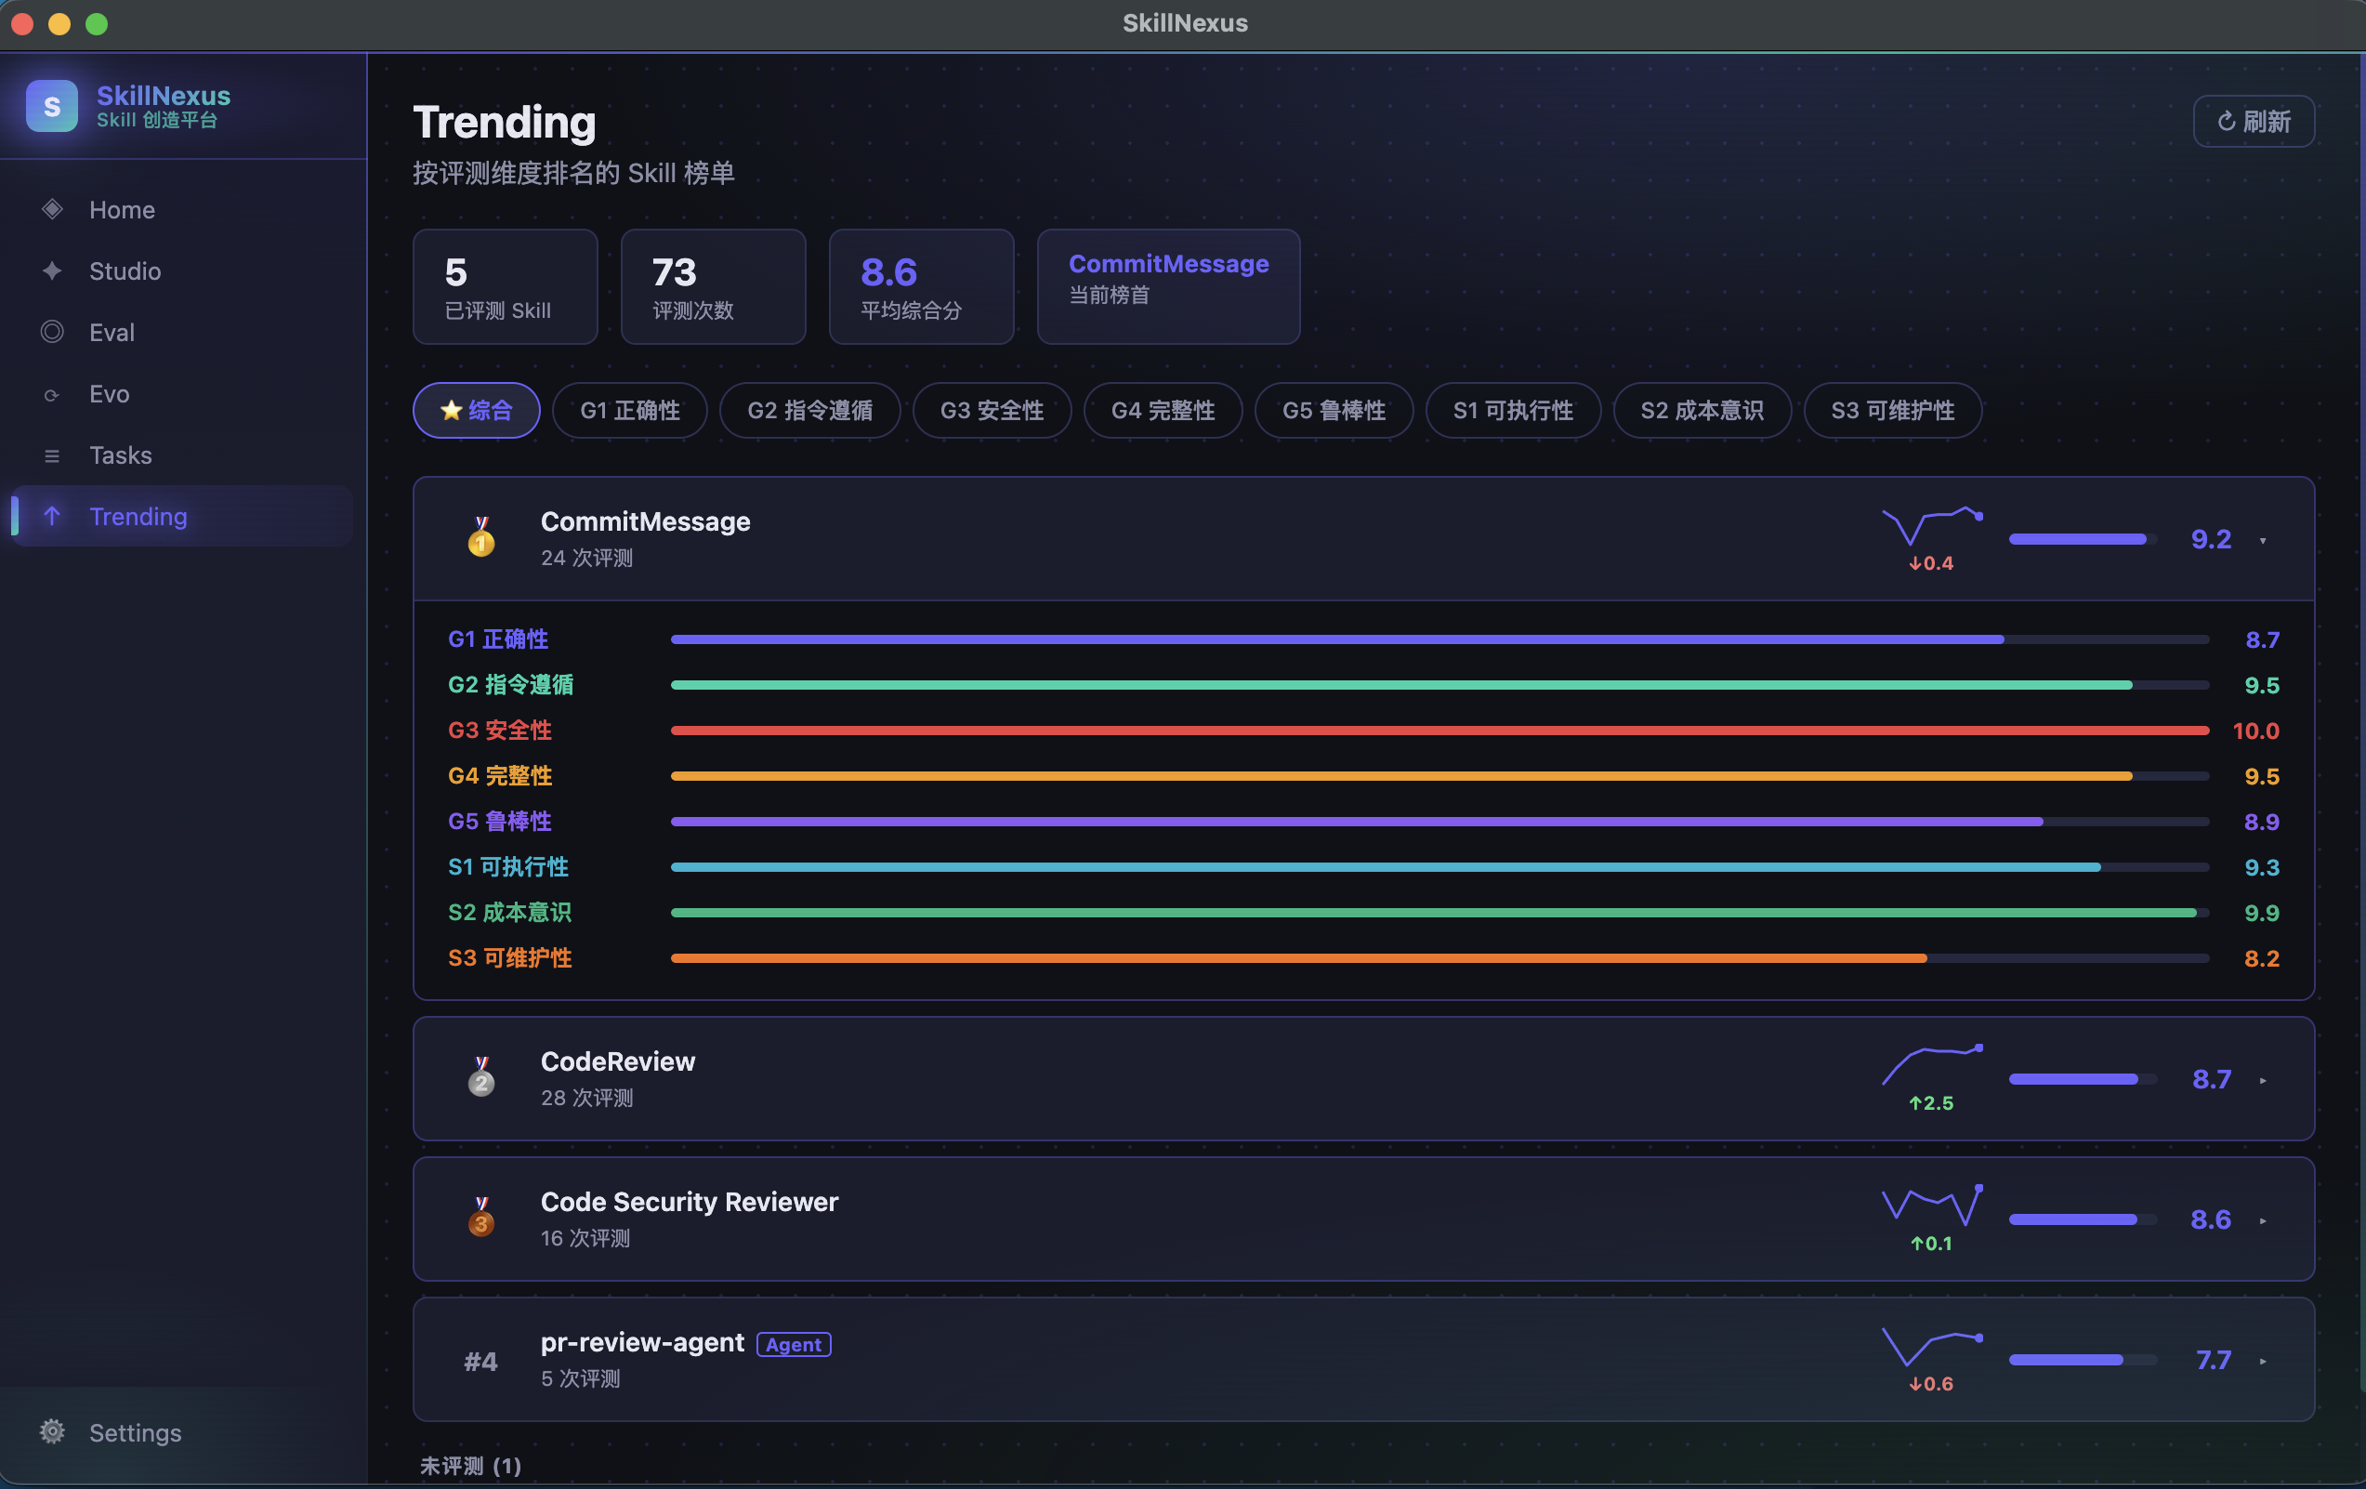Click the Tasks list icon

[x=52, y=455]
